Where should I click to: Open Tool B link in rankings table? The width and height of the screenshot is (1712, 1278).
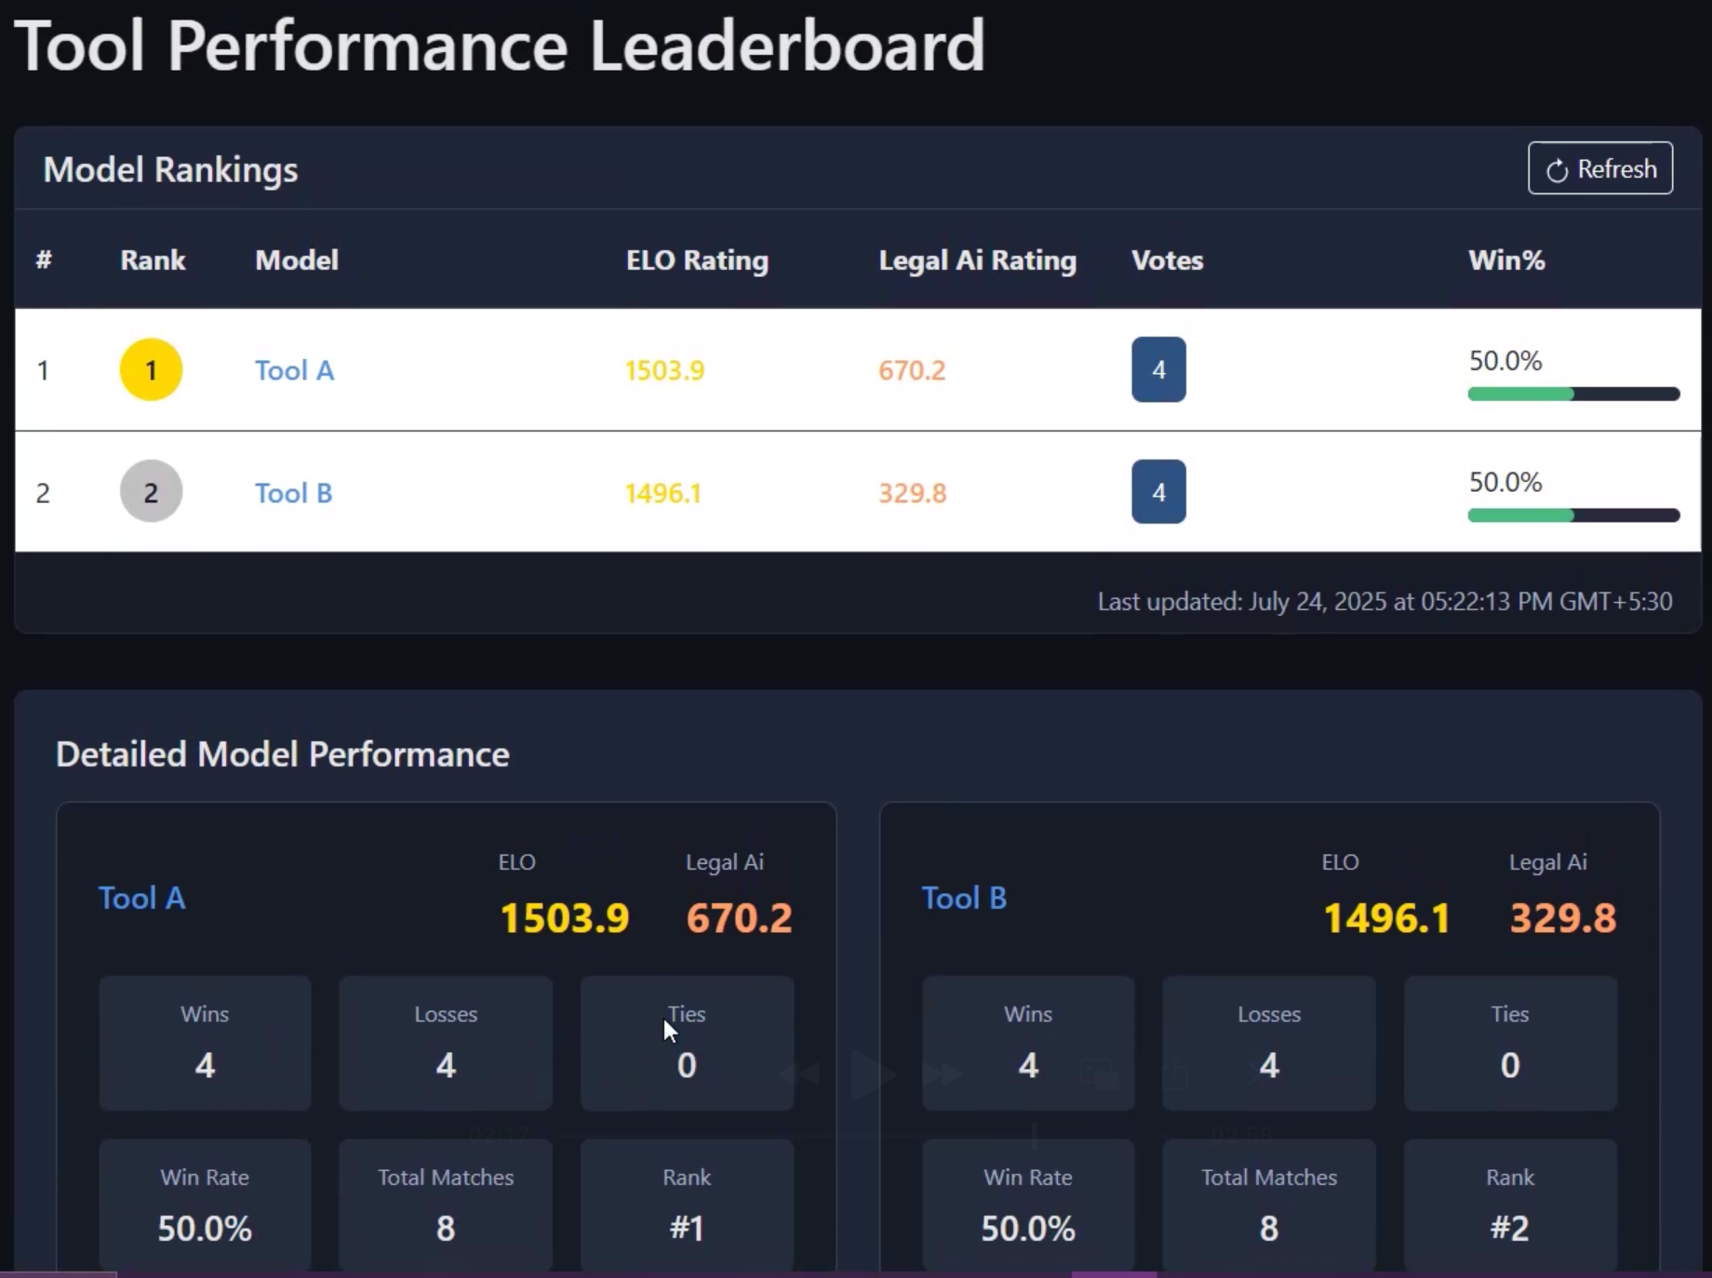click(x=293, y=492)
